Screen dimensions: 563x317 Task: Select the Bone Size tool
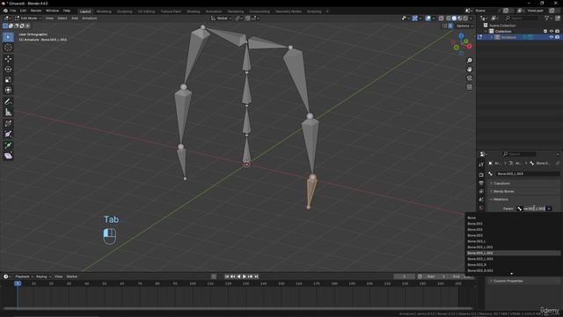[x=8, y=134]
